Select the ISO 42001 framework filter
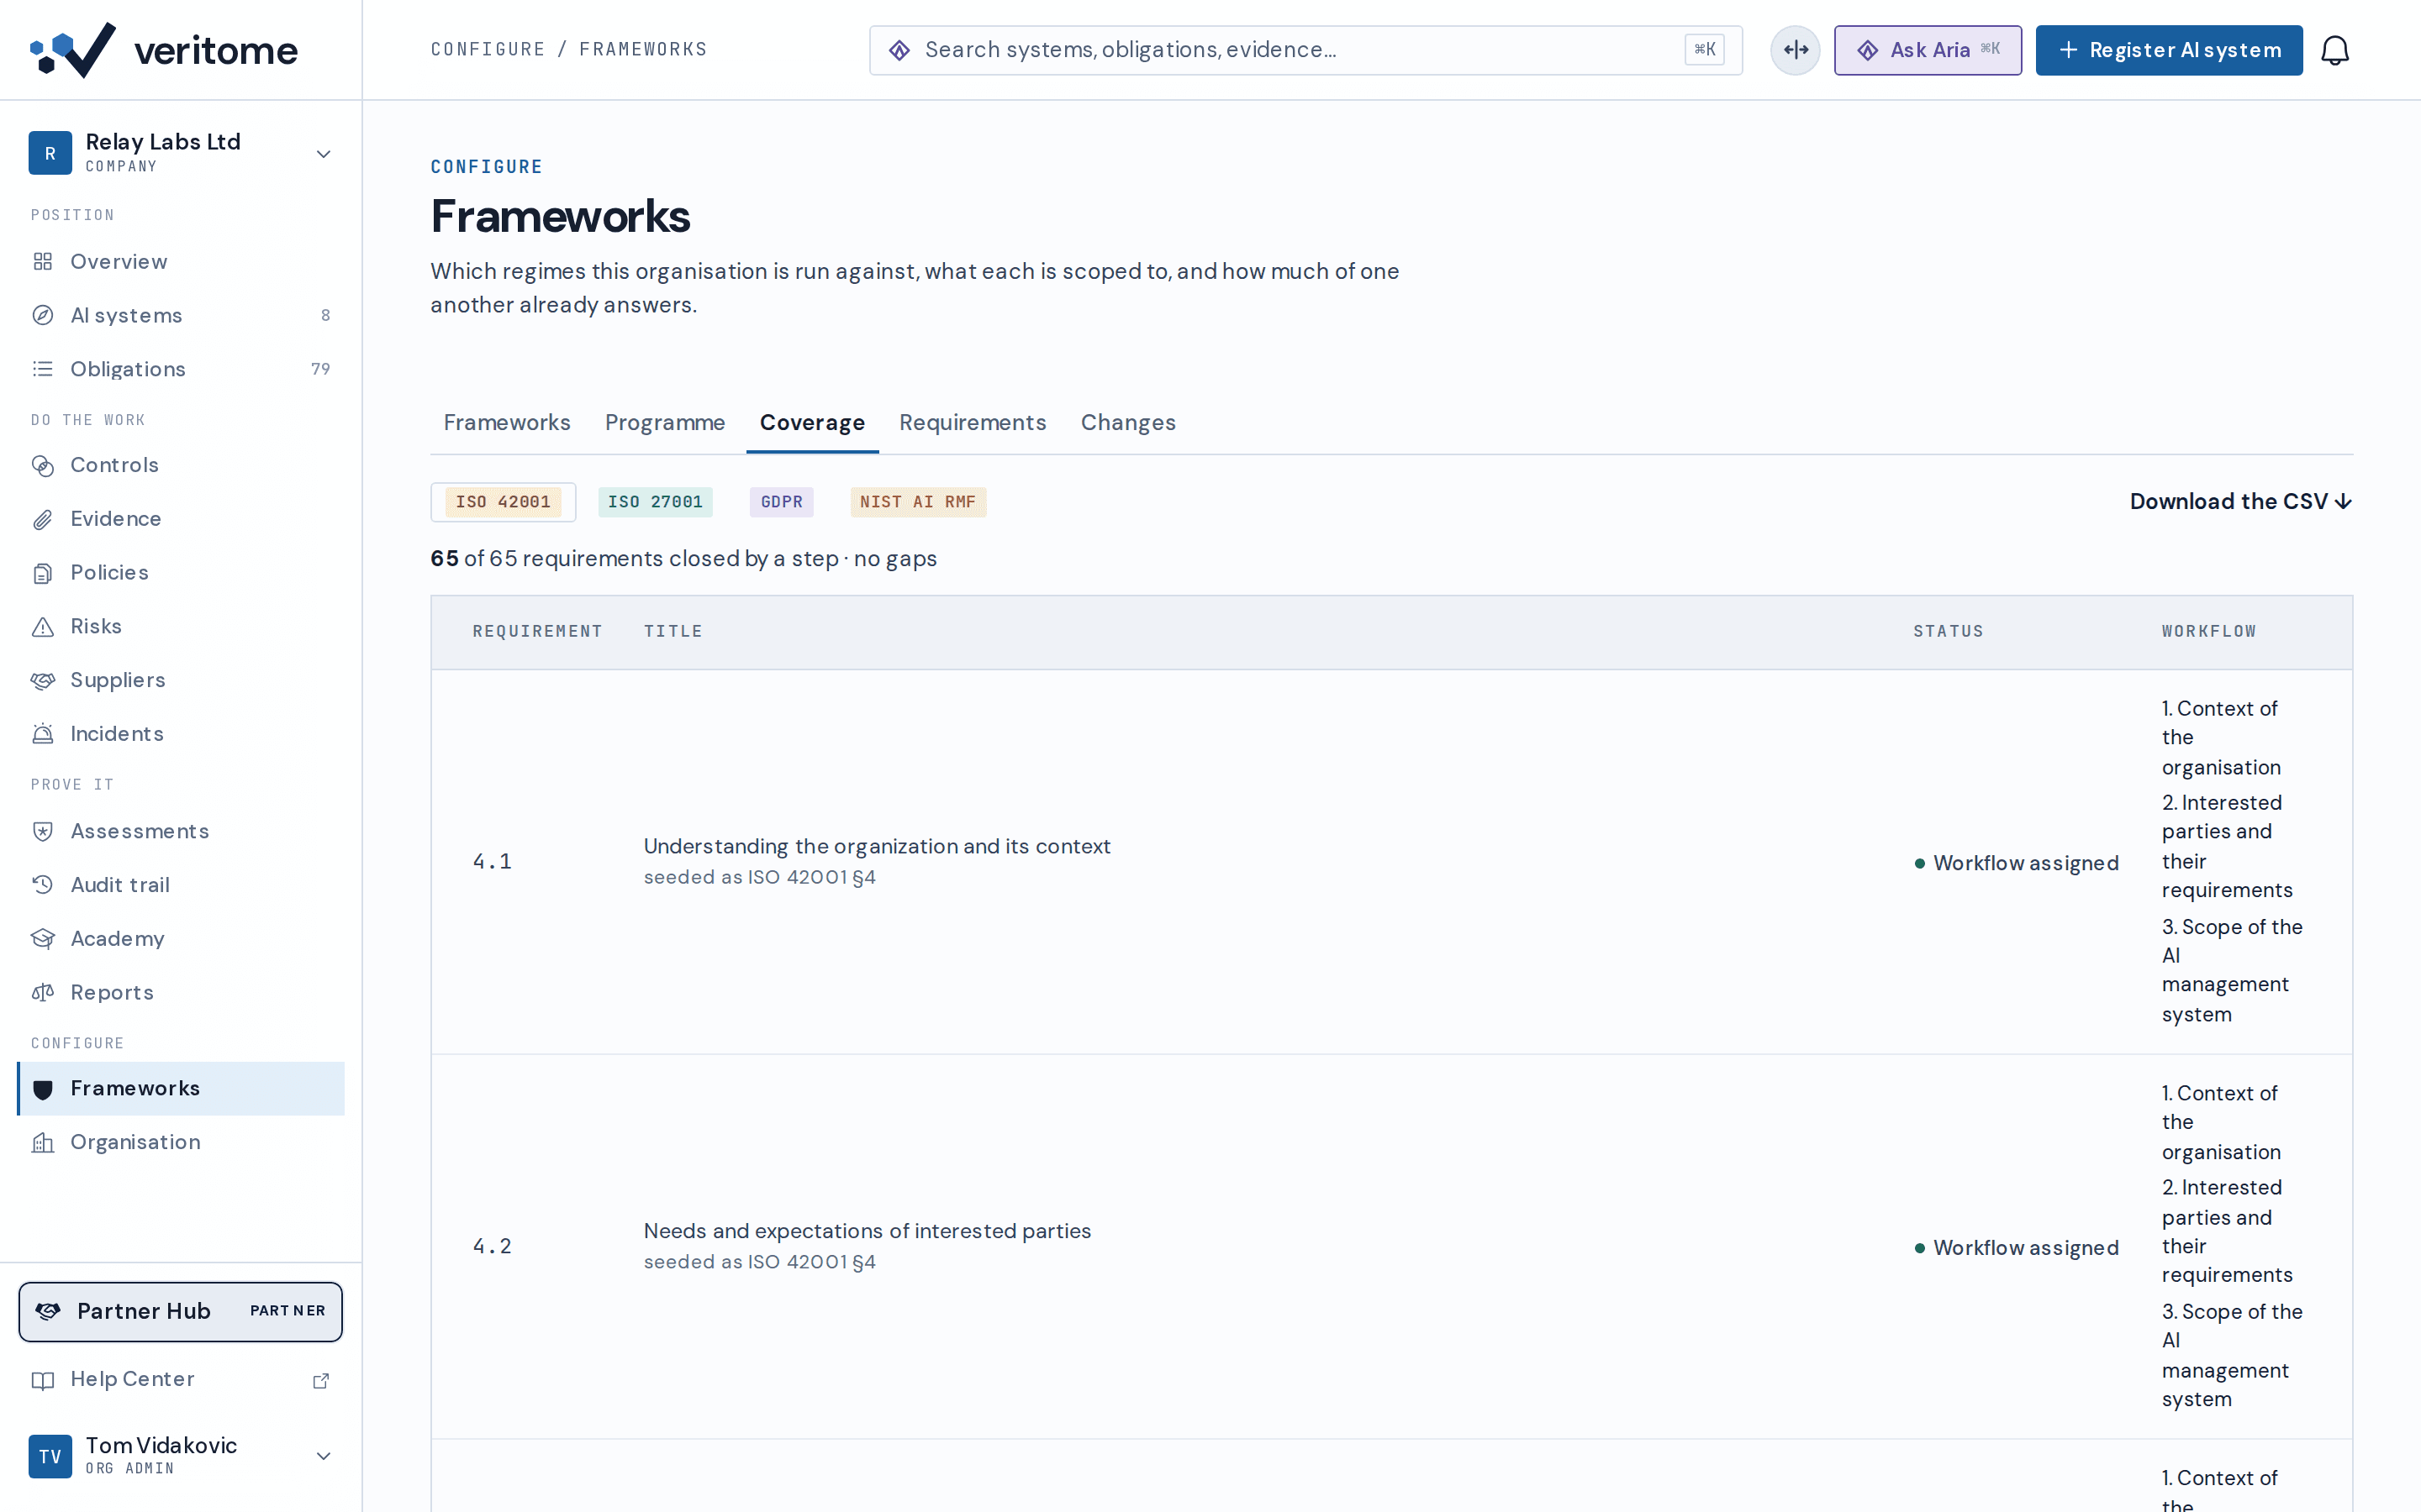This screenshot has height=1512, width=2421. (x=504, y=502)
